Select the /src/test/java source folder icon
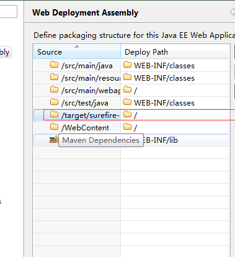The image size is (235, 257). [54, 102]
